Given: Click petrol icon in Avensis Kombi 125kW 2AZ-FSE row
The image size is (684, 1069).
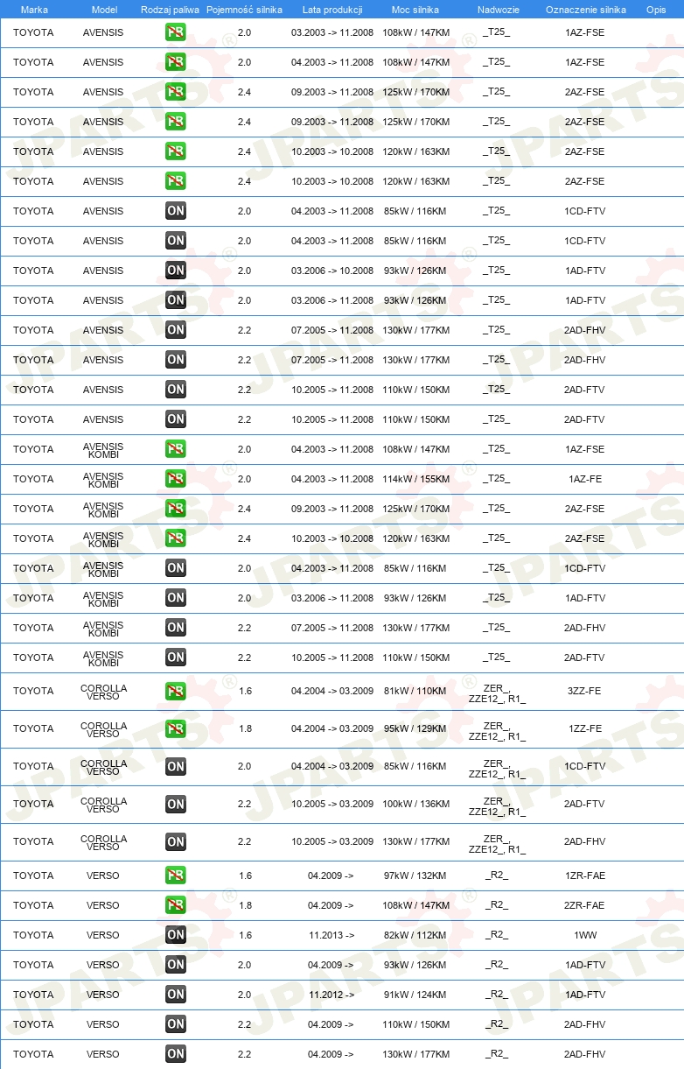Looking at the screenshot, I should [176, 509].
